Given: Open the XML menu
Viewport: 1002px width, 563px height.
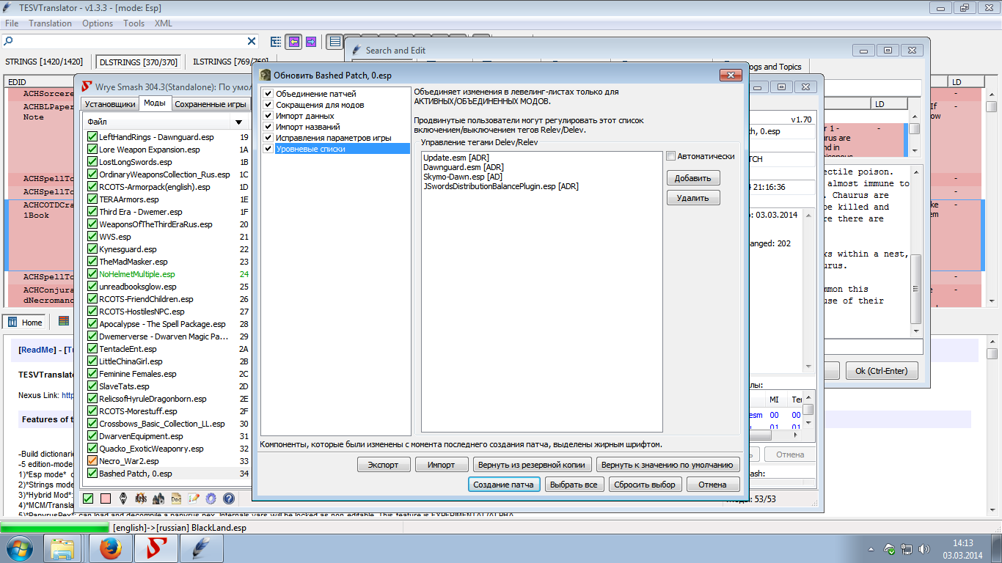Looking at the screenshot, I should (x=164, y=23).
